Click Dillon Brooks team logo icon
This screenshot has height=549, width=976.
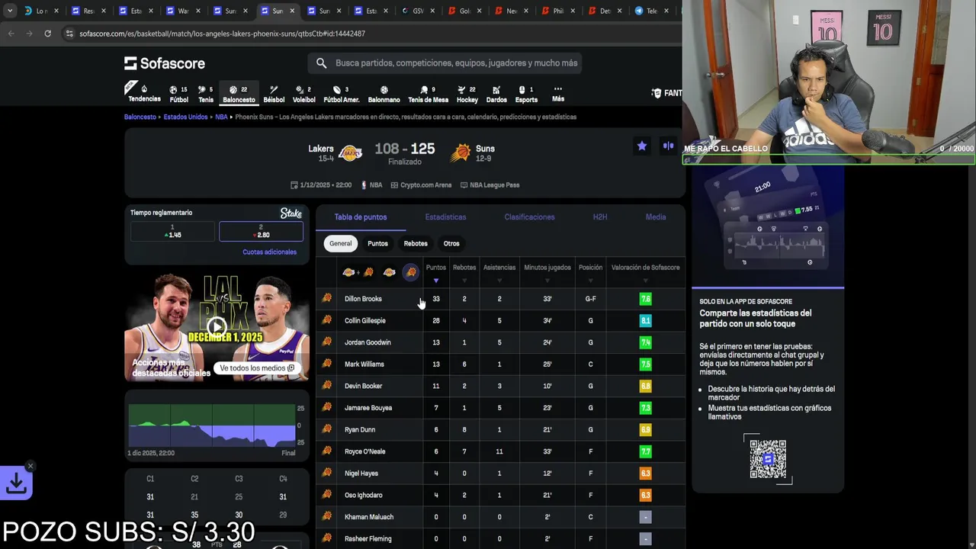327,298
